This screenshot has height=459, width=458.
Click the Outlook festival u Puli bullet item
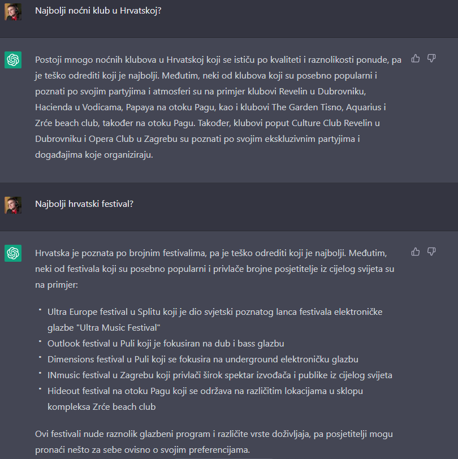(166, 343)
